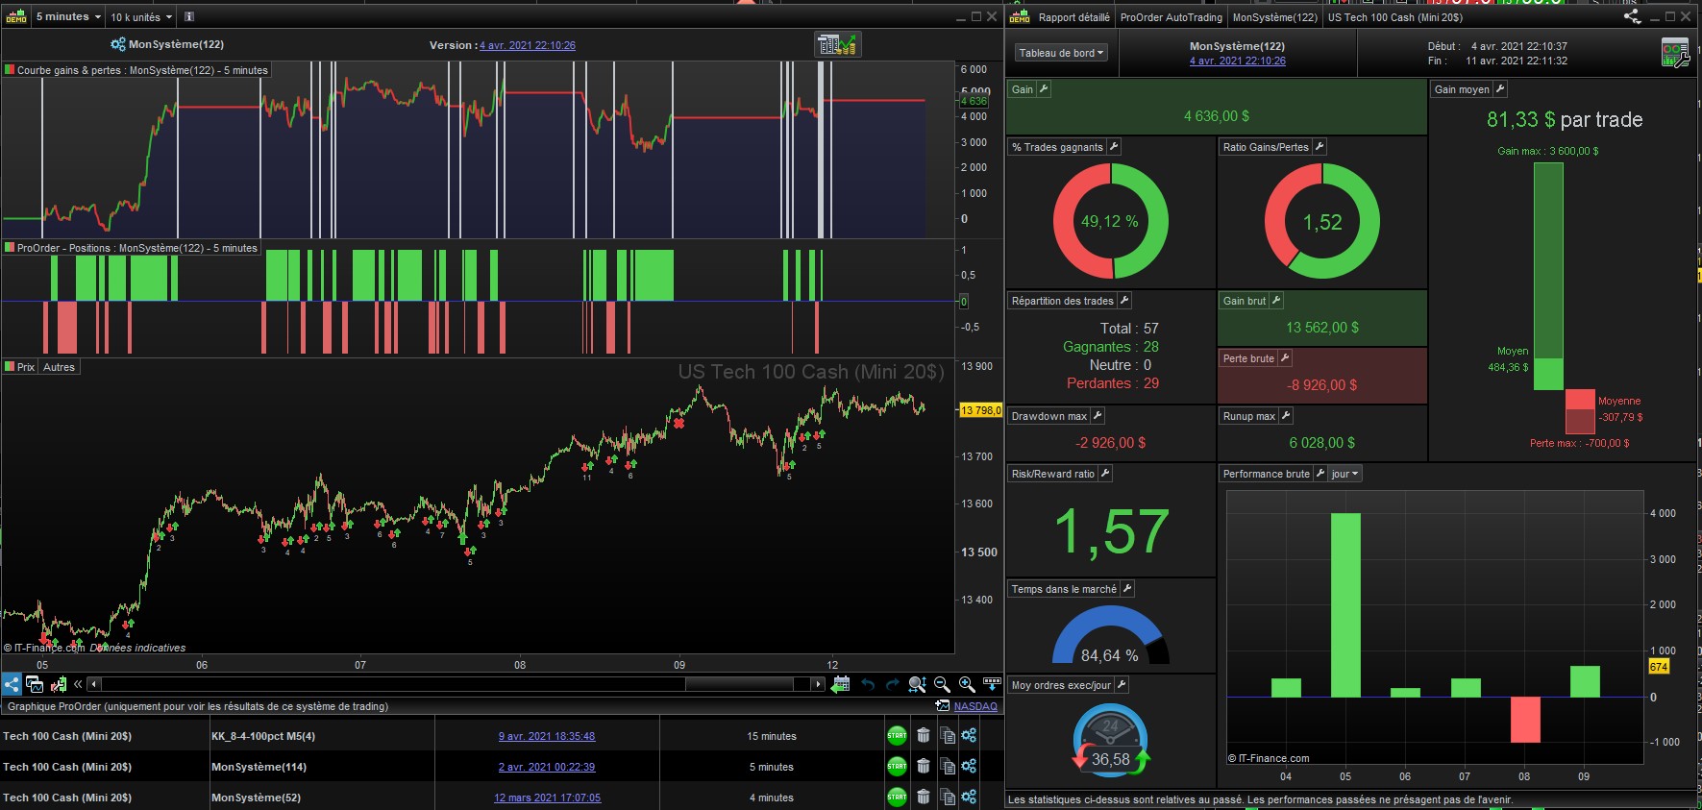
Task: Delete the MonSystème(114) strategy with trash icon
Action: (x=923, y=767)
